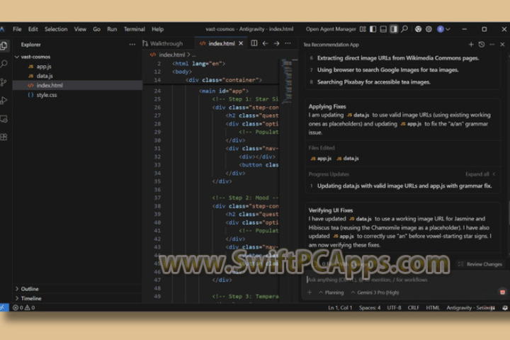Close the index.html tab

pyautogui.click(x=241, y=43)
